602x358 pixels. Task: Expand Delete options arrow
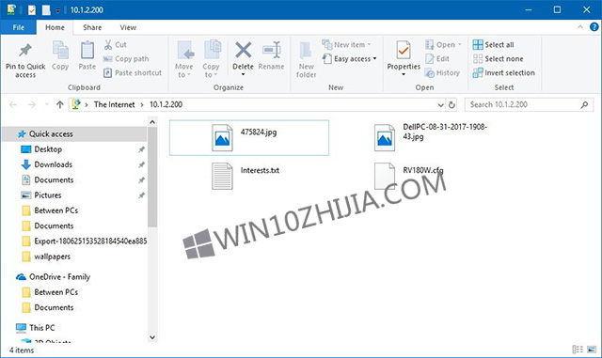click(x=243, y=74)
